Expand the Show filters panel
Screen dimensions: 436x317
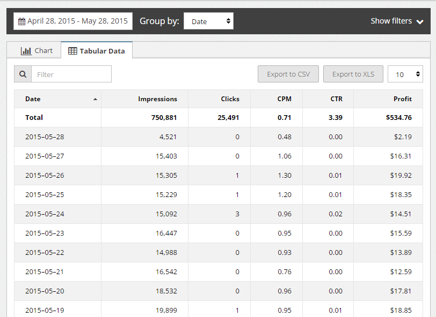coord(397,21)
